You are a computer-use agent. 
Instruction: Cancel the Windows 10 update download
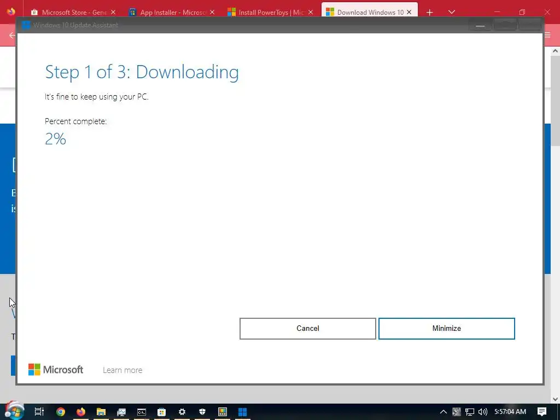tap(307, 328)
